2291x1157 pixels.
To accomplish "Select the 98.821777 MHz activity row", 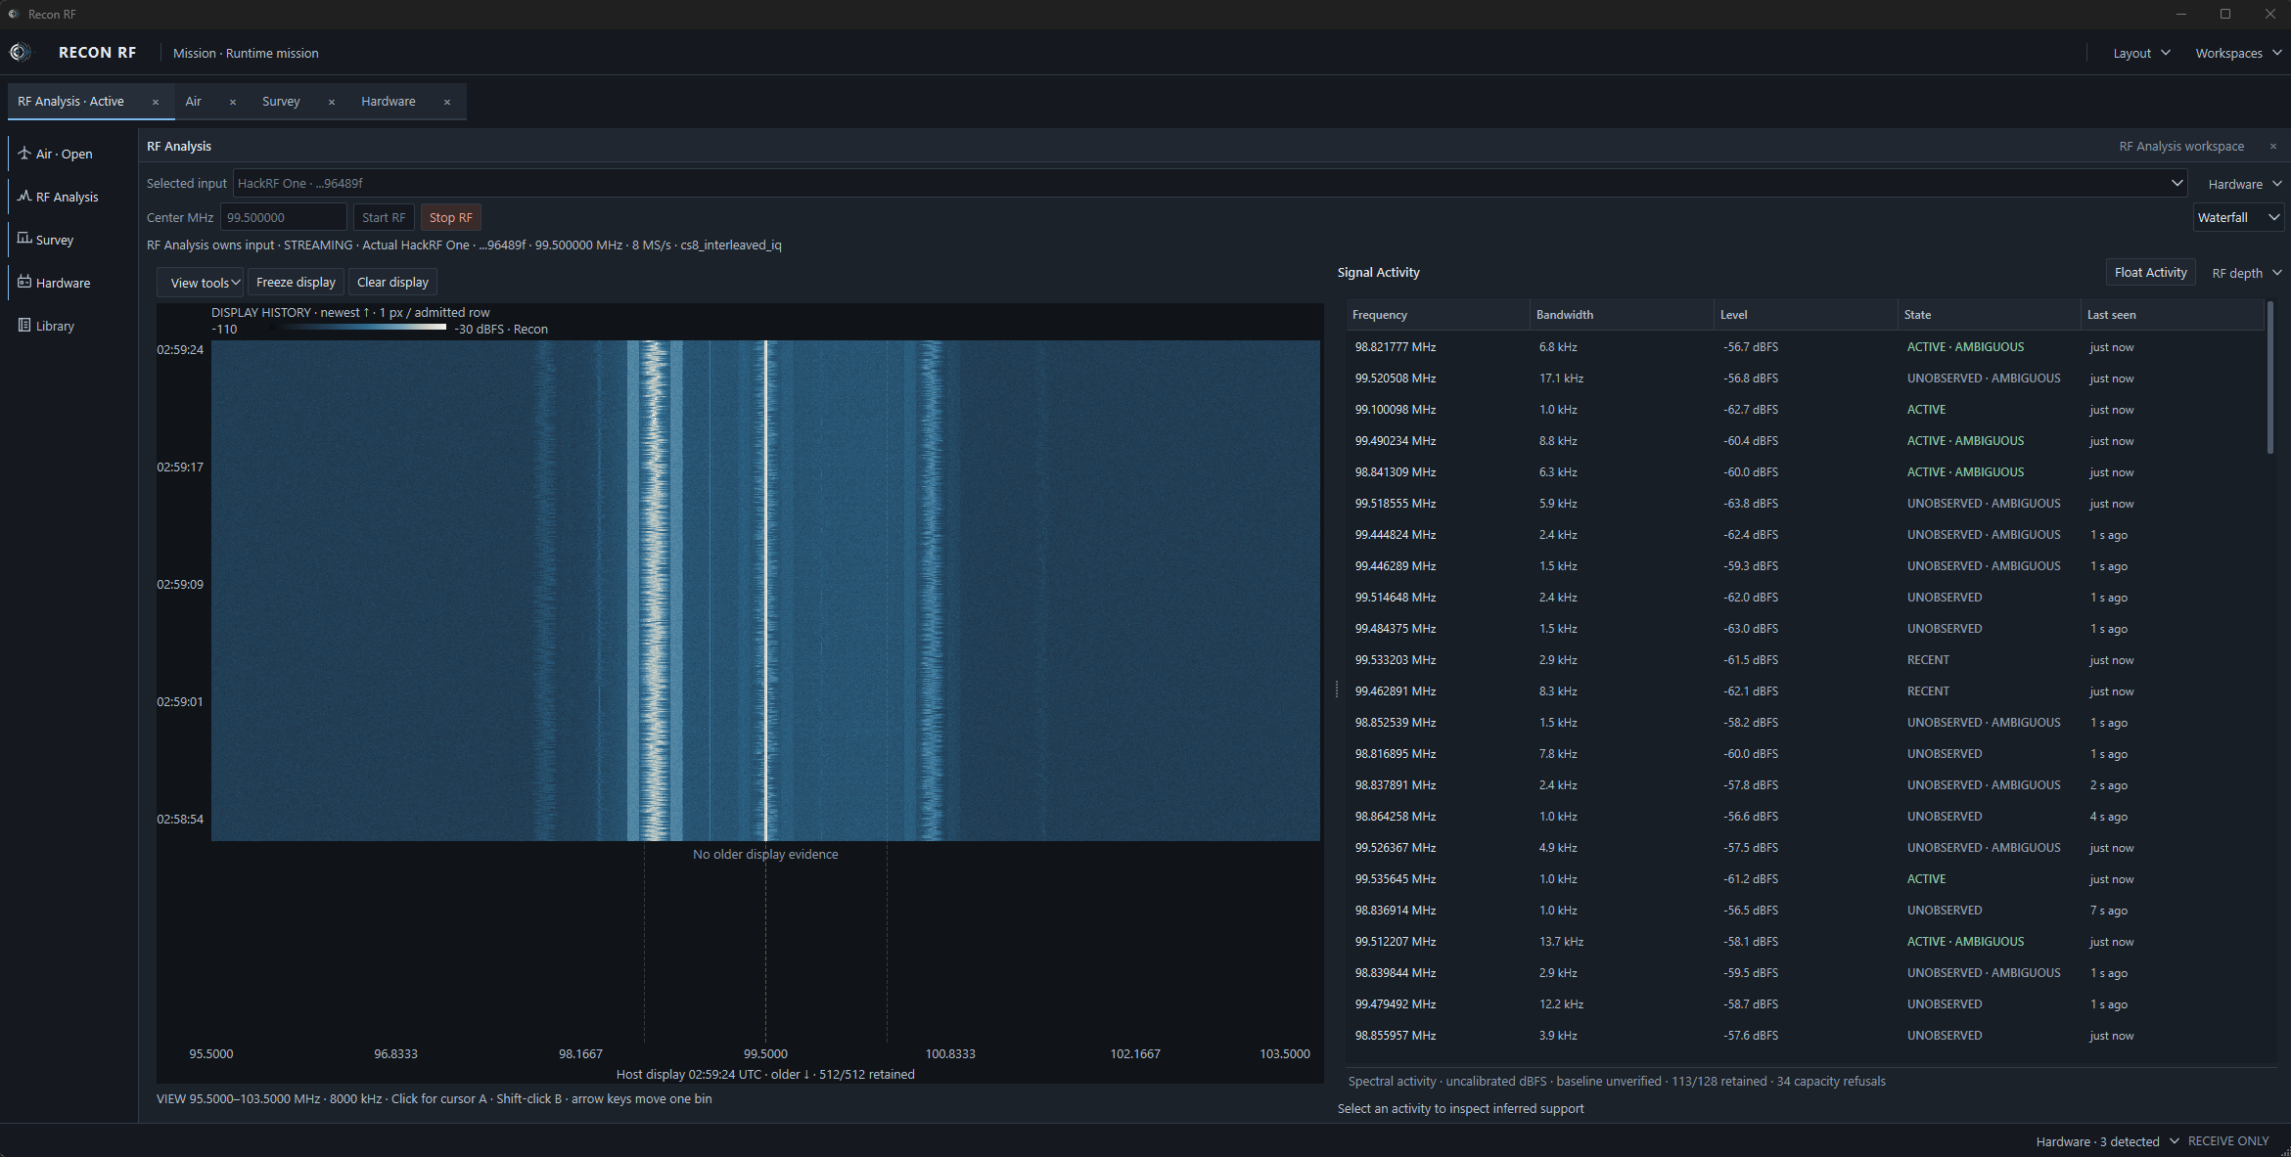I will click(x=1806, y=347).
